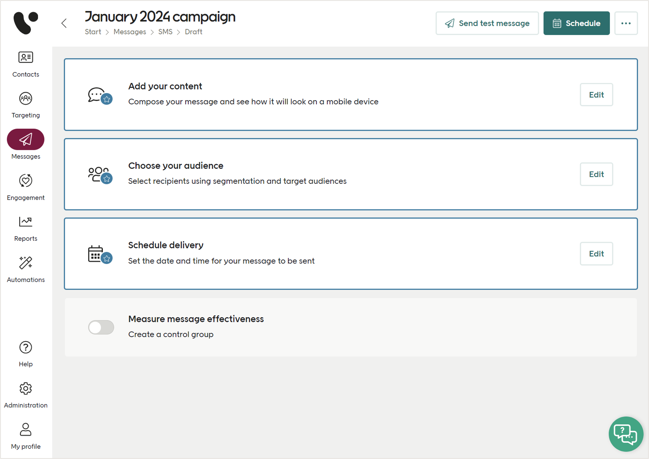The height and width of the screenshot is (459, 649).
Task: Open the Reports chart icon
Action: (x=26, y=222)
